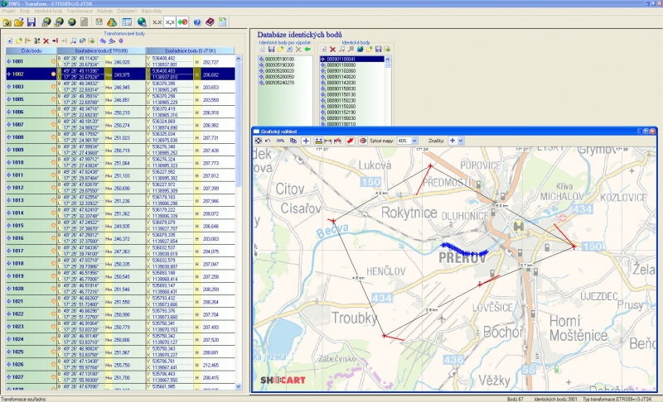The width and height of the screenshot is (663, 402).
Task: Click the red arrow icon in Grafický náhled toolbar
Action: click(x=350, y=141)
